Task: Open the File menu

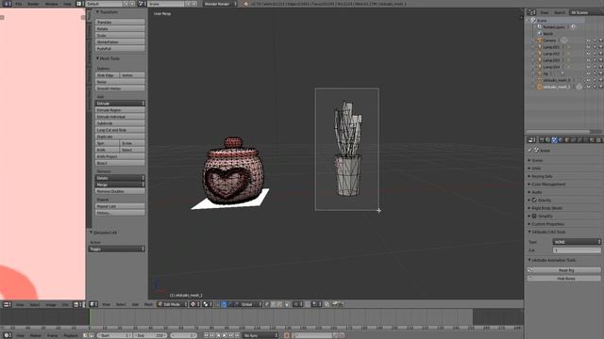Action: tap(19, 4)
